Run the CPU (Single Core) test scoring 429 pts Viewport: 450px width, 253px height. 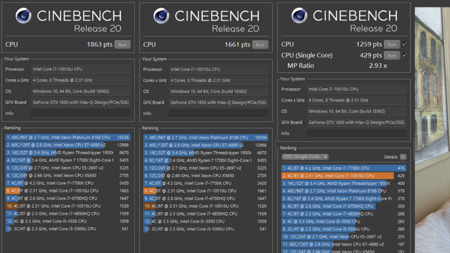point(391,55)
